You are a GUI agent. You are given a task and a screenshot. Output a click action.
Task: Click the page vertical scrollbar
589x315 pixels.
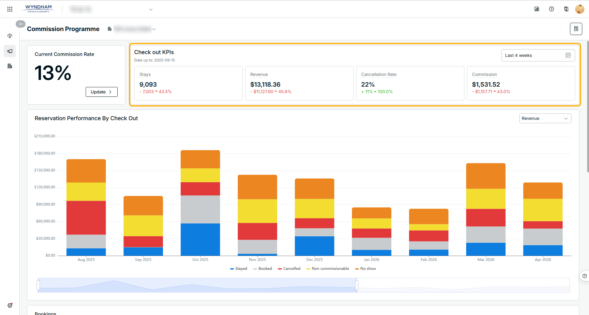588,107
